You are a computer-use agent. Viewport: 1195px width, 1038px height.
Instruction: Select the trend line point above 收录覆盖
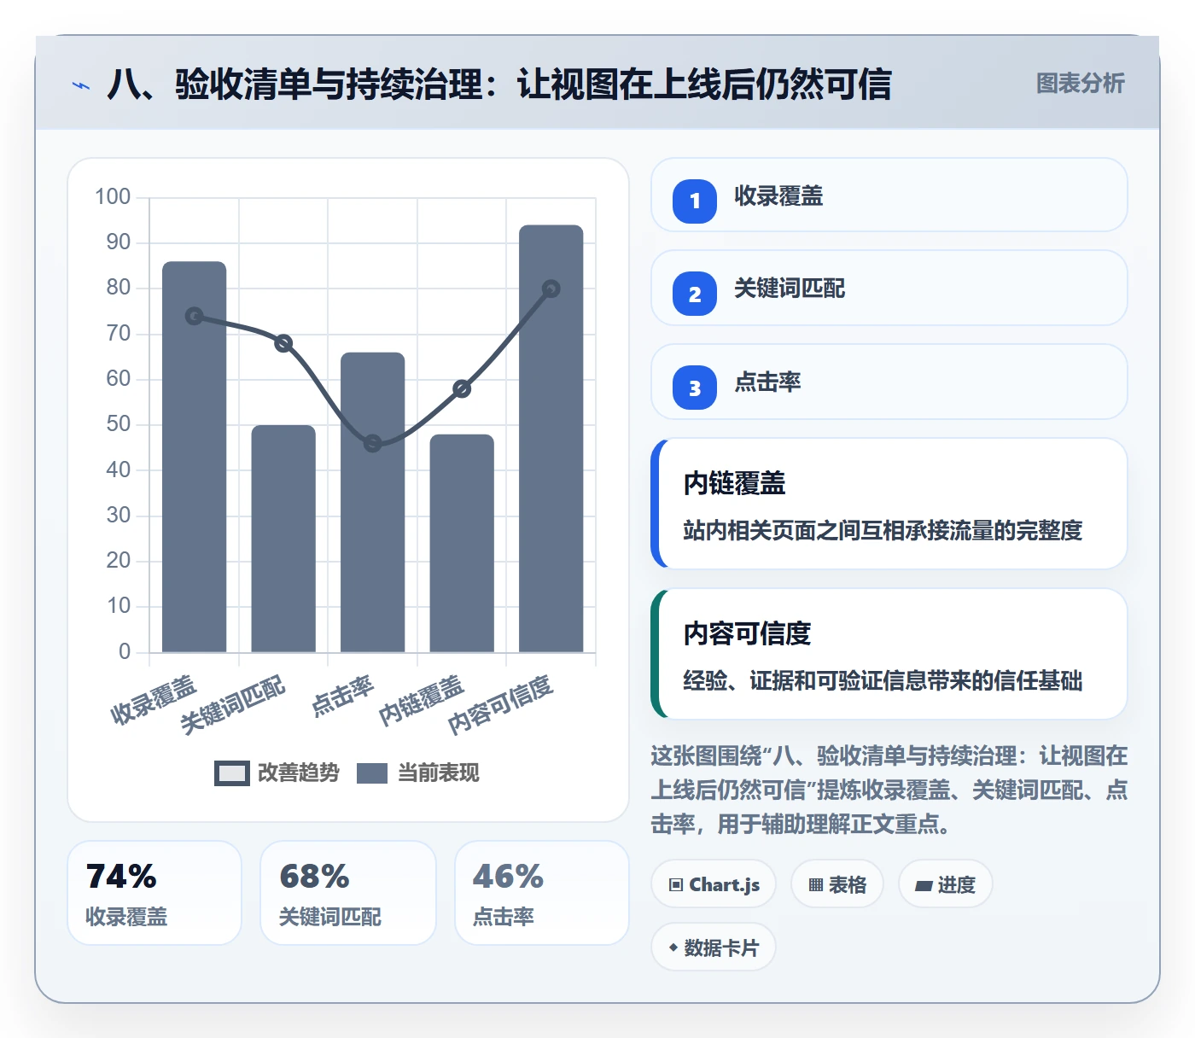point(195,316)
